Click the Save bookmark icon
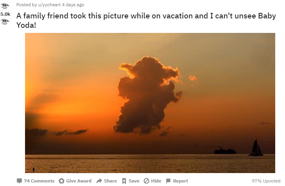 pyautogui.click(x=124, y=181)
